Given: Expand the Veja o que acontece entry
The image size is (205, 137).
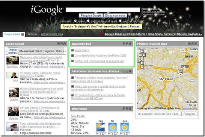Looking at the screenshot, I should pyautogui.click(x=72, y=86).
